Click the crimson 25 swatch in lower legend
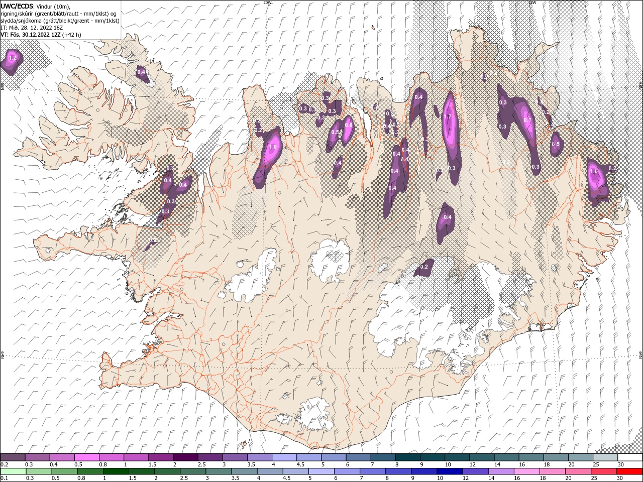Screen dimensions: 643x482 pos(604,471)
